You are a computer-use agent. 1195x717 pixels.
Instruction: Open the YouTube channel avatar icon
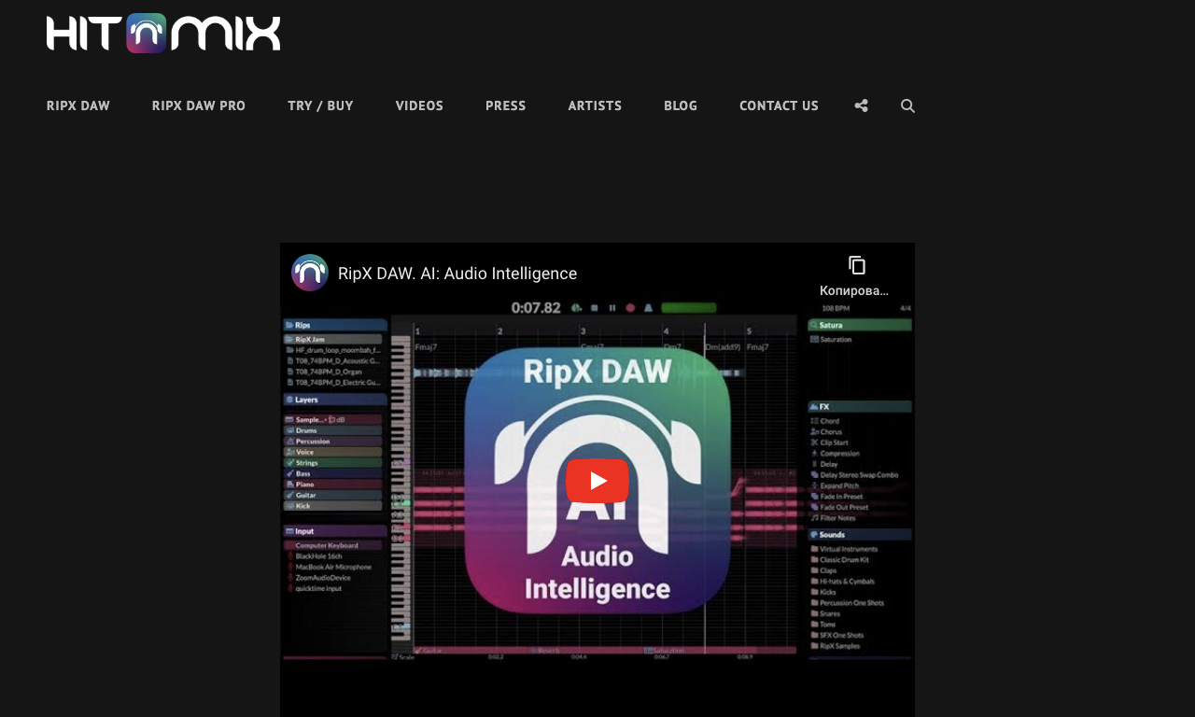click(310, 273)
